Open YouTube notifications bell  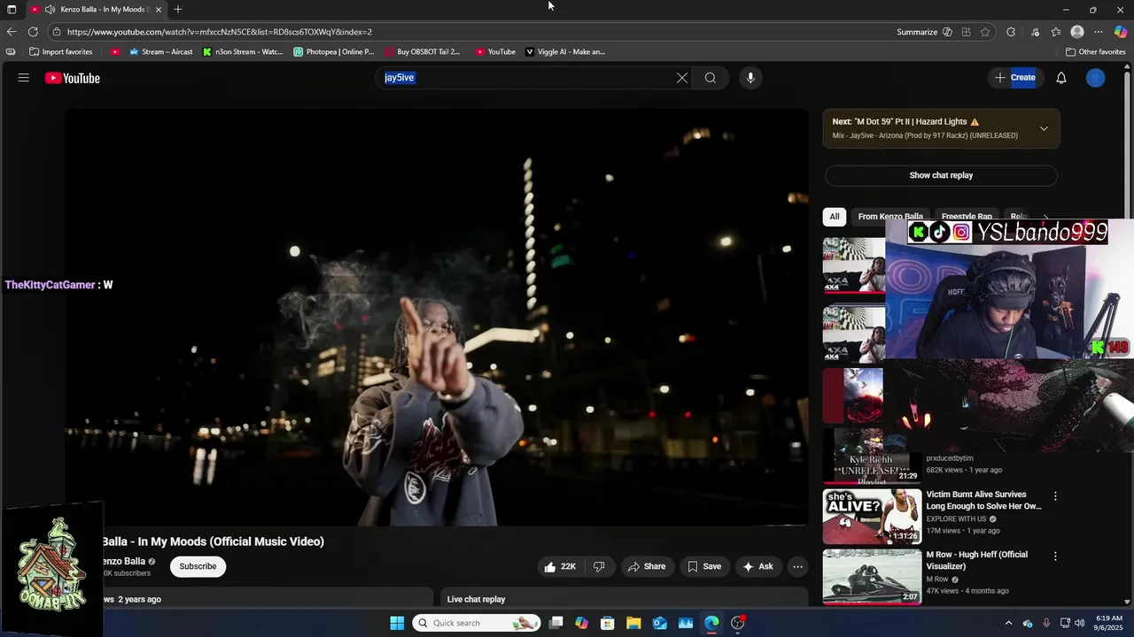coord(1061,78)
